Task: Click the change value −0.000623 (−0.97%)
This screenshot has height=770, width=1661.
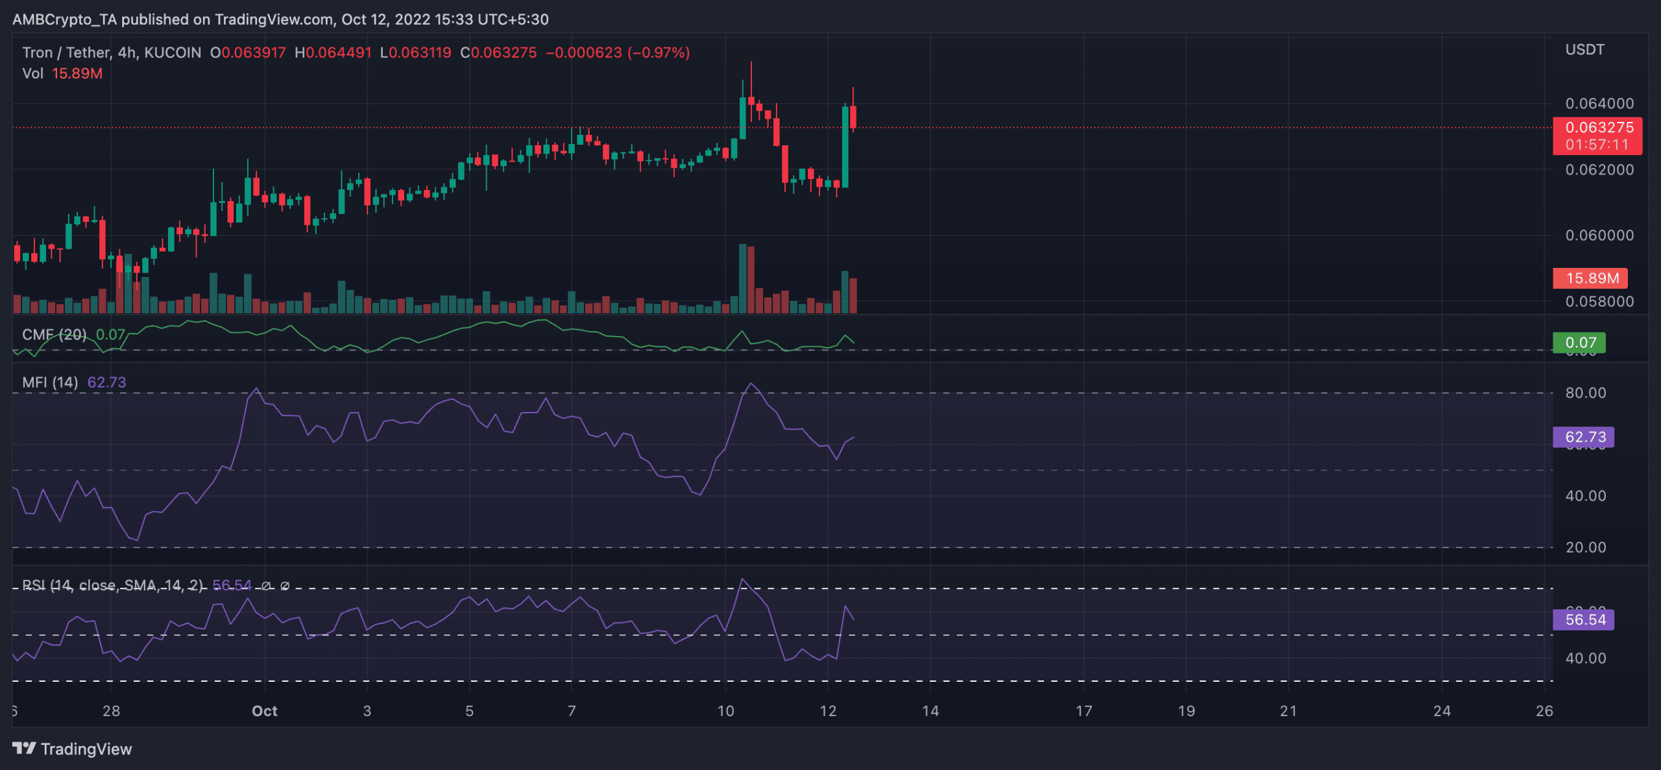Action: (x=618, y=53)
